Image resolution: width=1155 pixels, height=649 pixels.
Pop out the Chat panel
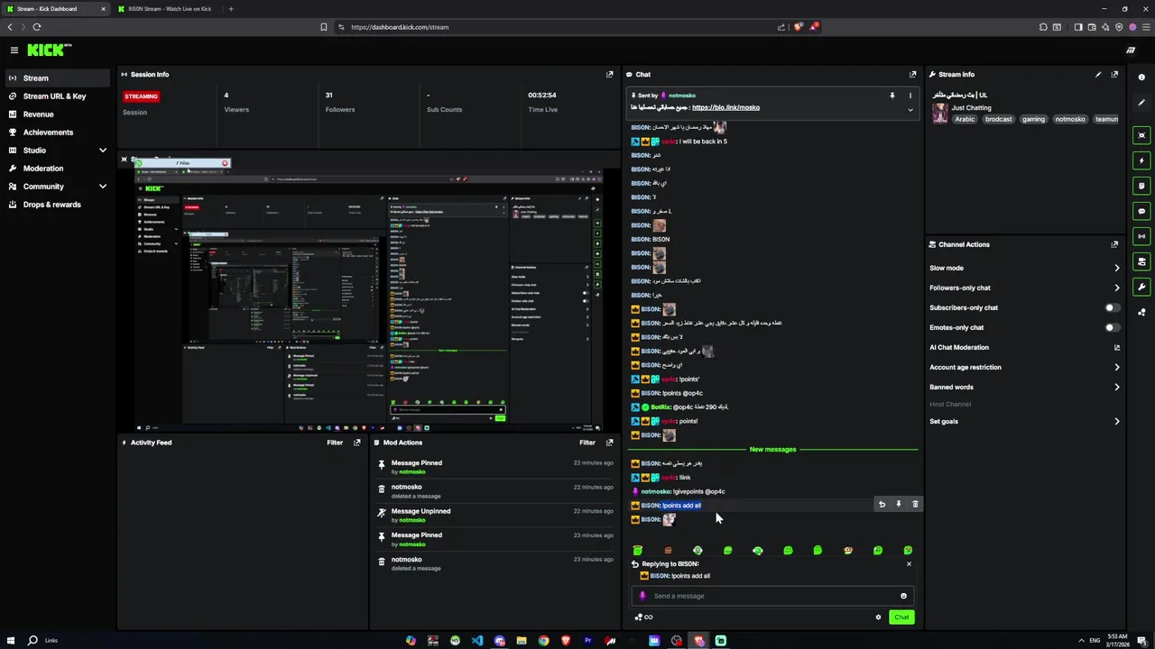(x=912, y=75)
